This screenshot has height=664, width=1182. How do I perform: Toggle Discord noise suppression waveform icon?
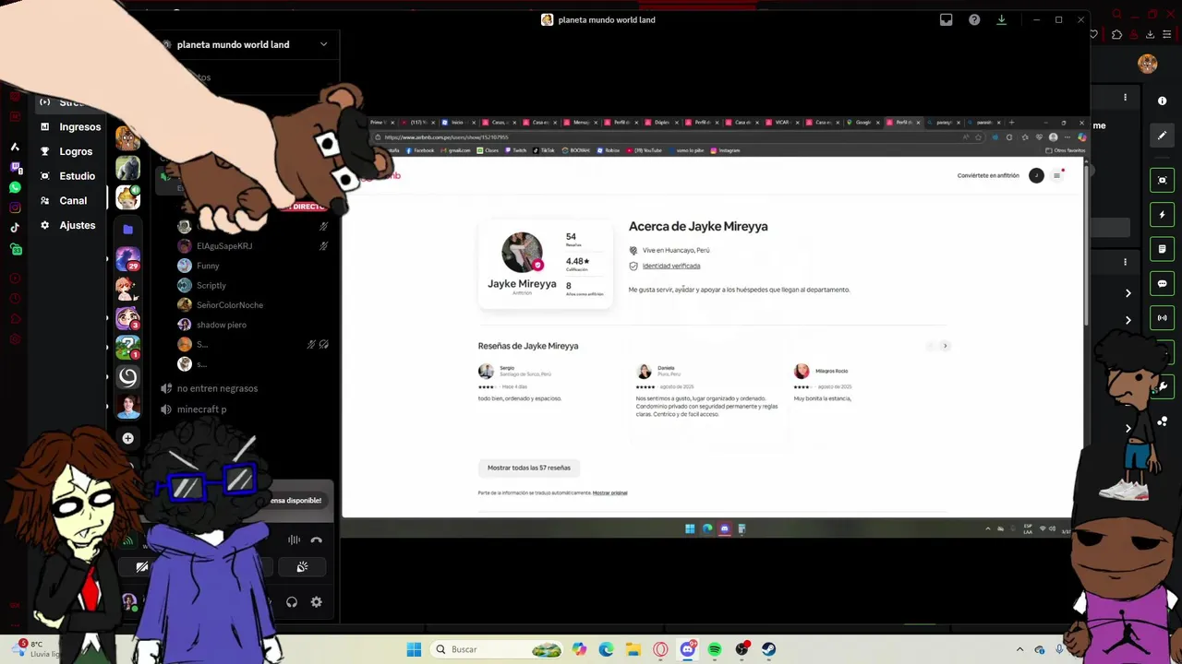point(294,540)
